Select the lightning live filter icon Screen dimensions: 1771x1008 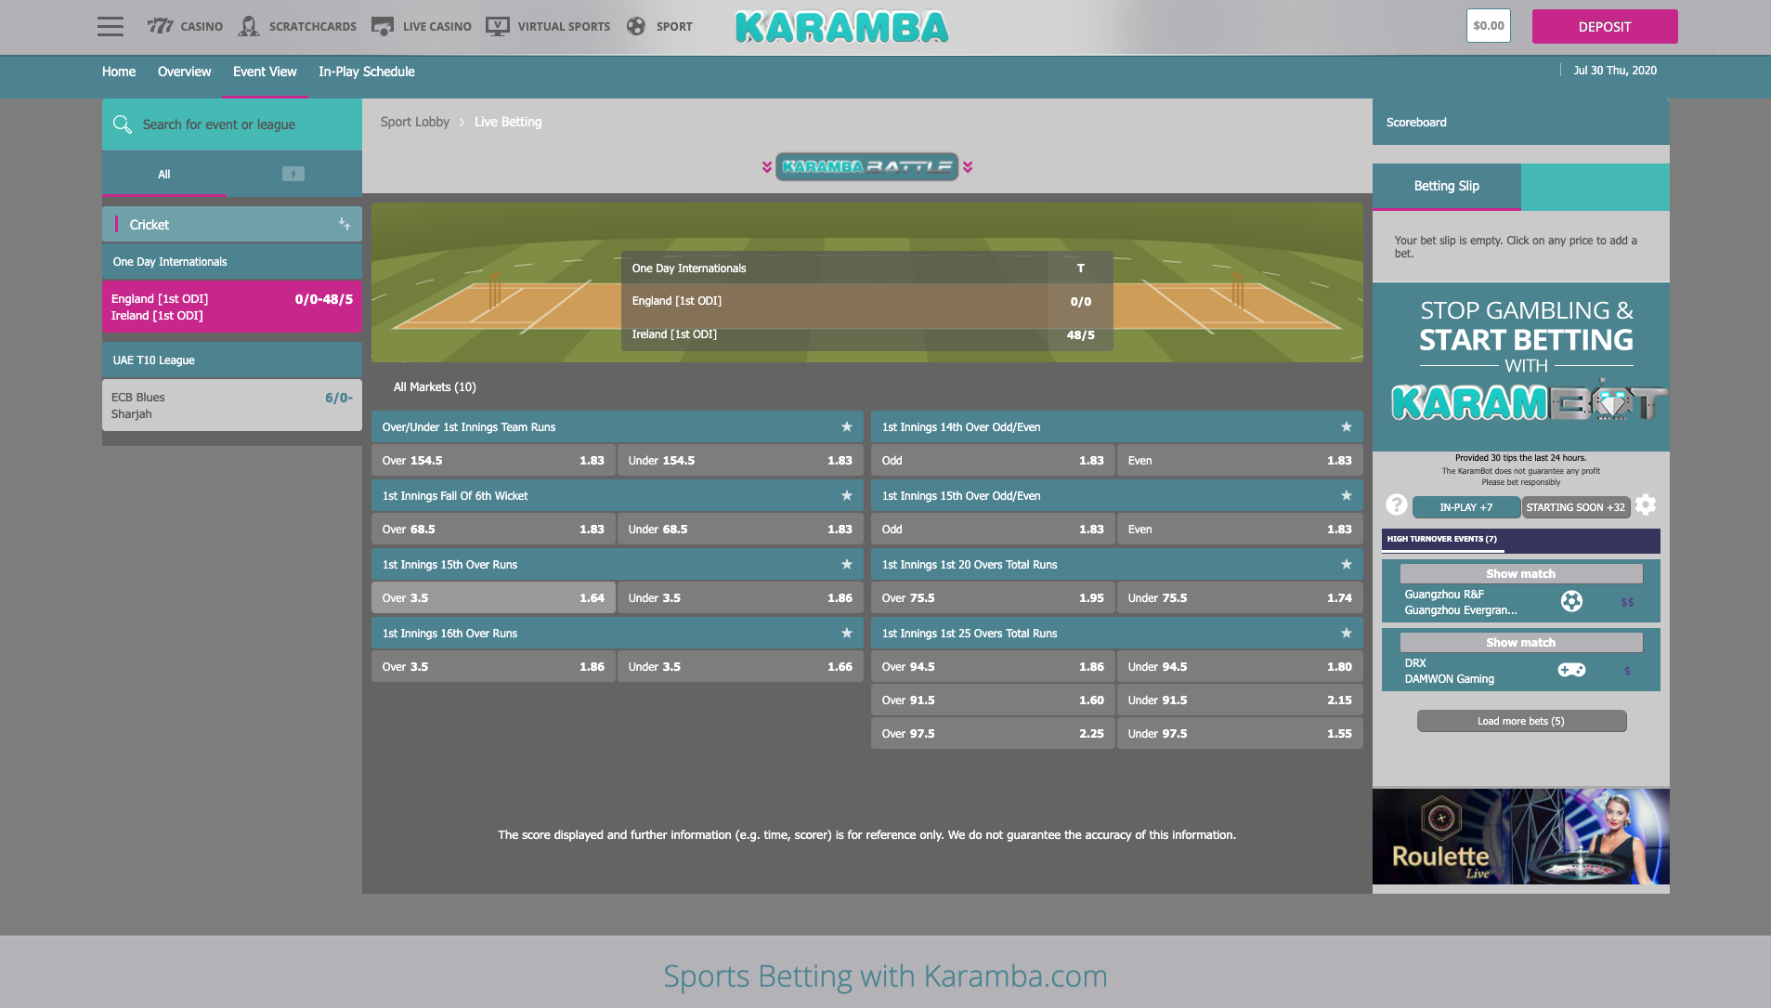[x=293, y=174]
